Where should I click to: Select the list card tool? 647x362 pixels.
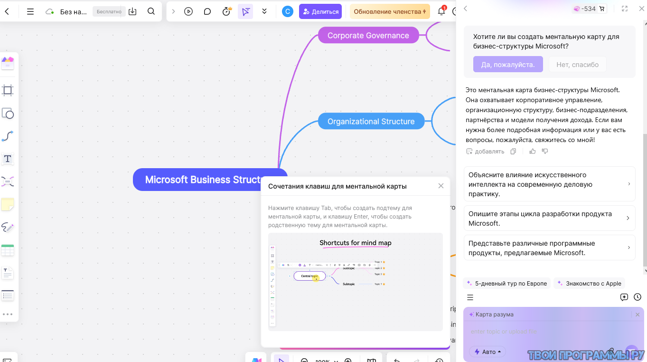point(8,295)
